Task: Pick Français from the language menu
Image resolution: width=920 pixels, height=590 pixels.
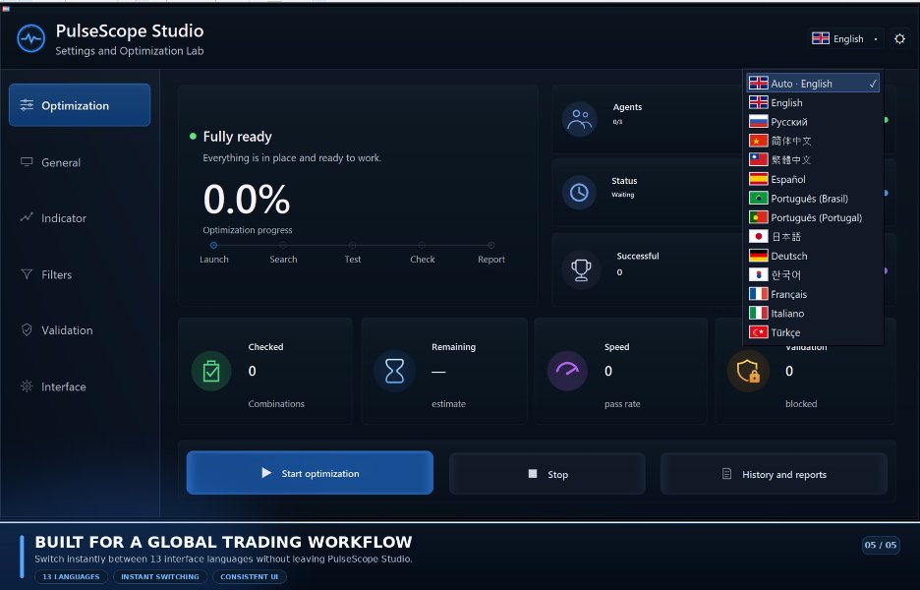Action: coord(813,294)
